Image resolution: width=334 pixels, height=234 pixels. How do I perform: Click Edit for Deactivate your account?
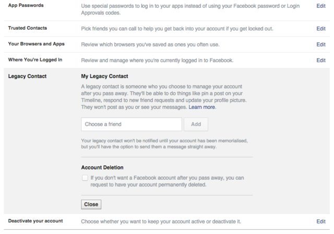(321, 221)
